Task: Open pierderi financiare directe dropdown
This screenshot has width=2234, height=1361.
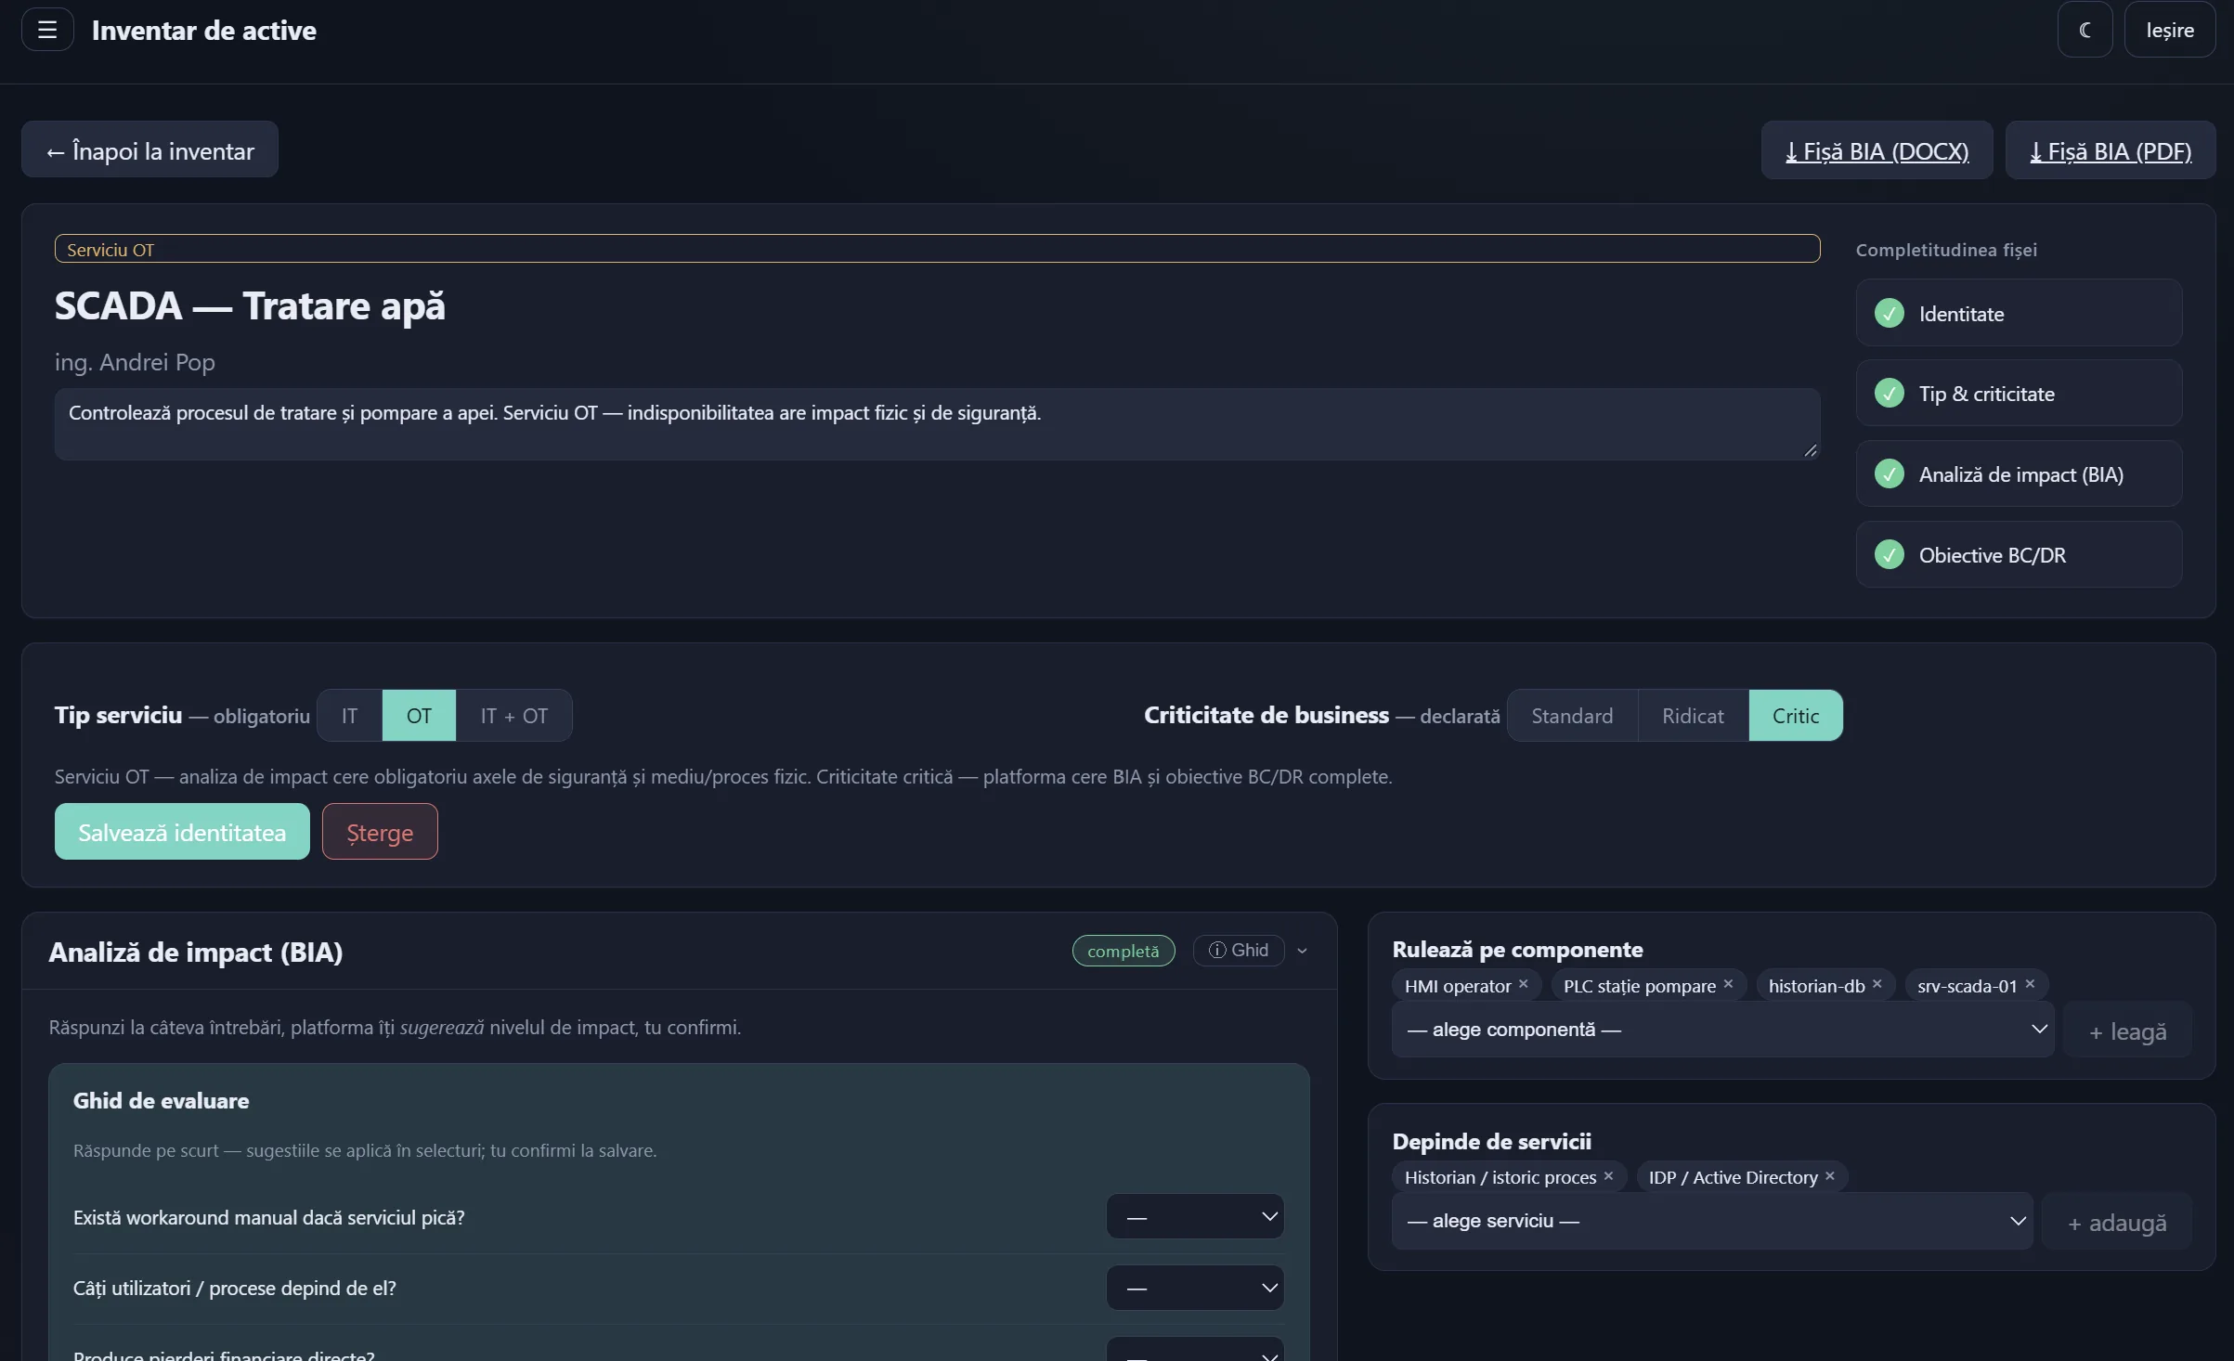Action: pyautogui.click(x=1195, y=1351)
